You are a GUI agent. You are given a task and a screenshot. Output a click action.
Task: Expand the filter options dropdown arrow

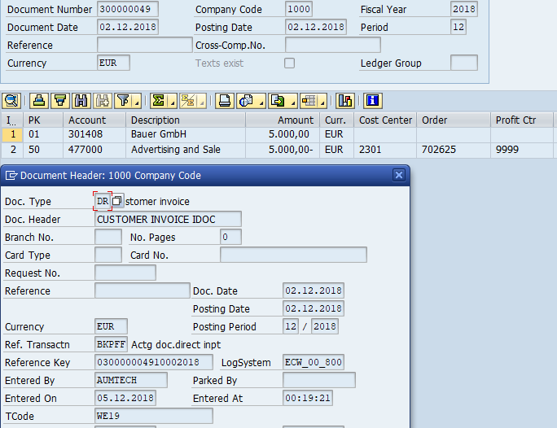[x=136, y=102]
